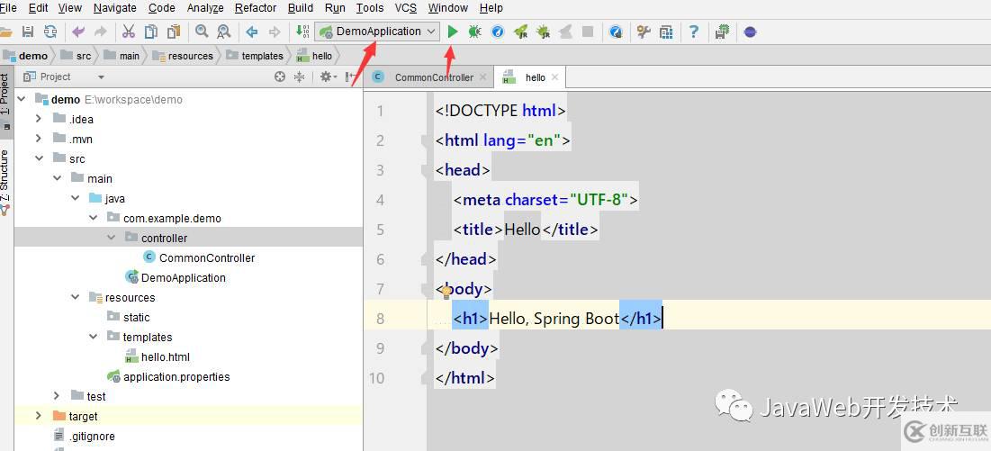Screen dimensions: 991x451
Task: Click the Redo arrow icon
Action: 101,32
